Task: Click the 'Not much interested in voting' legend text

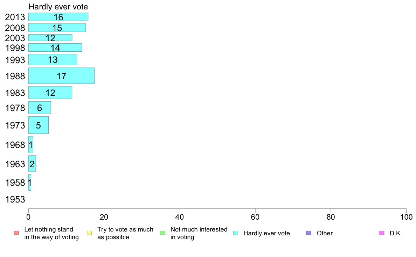Action: (199, 233)
